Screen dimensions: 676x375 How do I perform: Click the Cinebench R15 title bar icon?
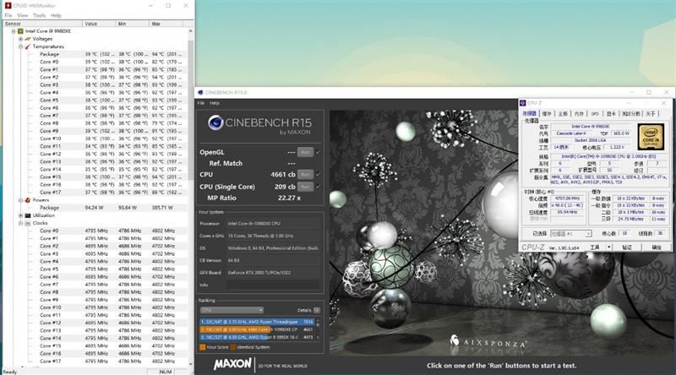200,93
